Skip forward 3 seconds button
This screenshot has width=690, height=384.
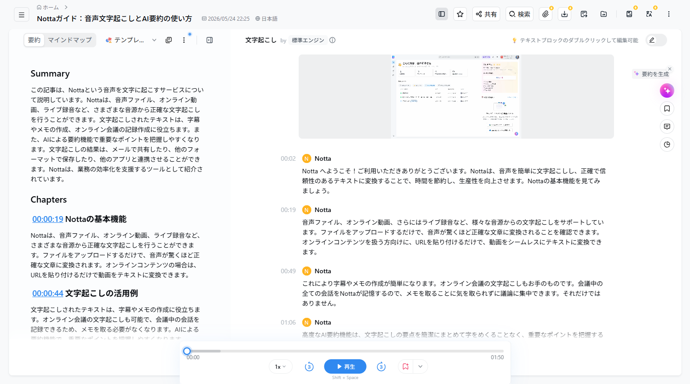click(x=381, y=366)
